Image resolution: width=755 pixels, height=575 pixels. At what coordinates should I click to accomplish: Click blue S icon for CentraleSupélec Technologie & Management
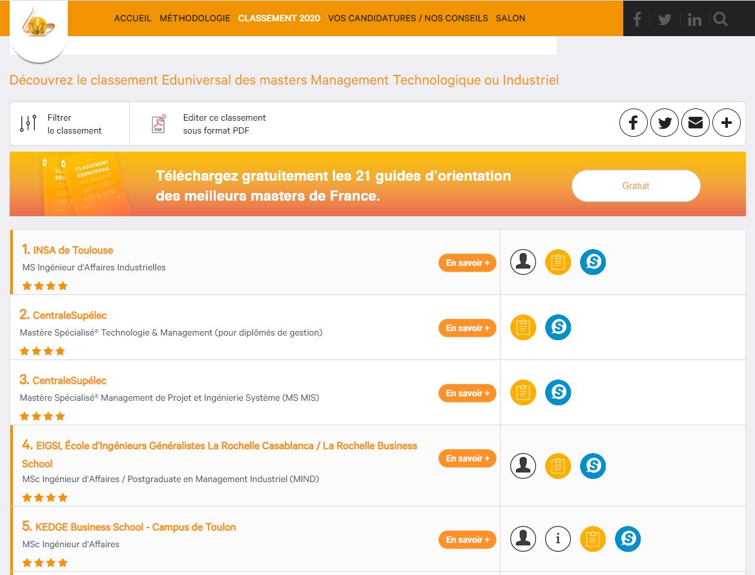(x=558, y=327)
